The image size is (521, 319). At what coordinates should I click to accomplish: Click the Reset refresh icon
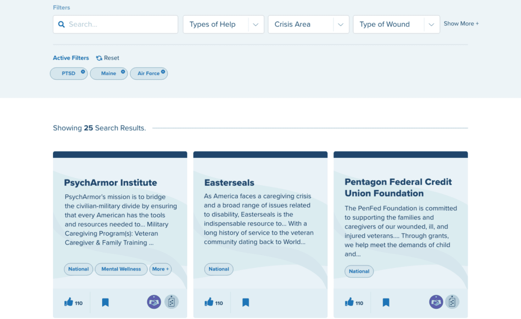99,58
